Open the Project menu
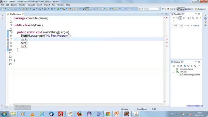Screen dimensions: 208x117 coord(47,5)
